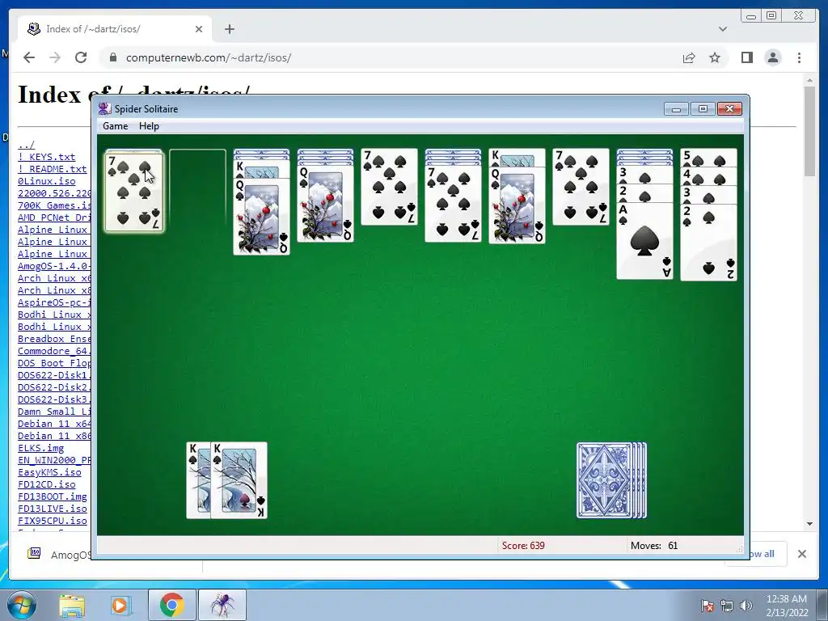The height and width of the screenshot is (621, 828).
Task: Open the Help menu in Spider Solitaire
Action: coord(149,126)
